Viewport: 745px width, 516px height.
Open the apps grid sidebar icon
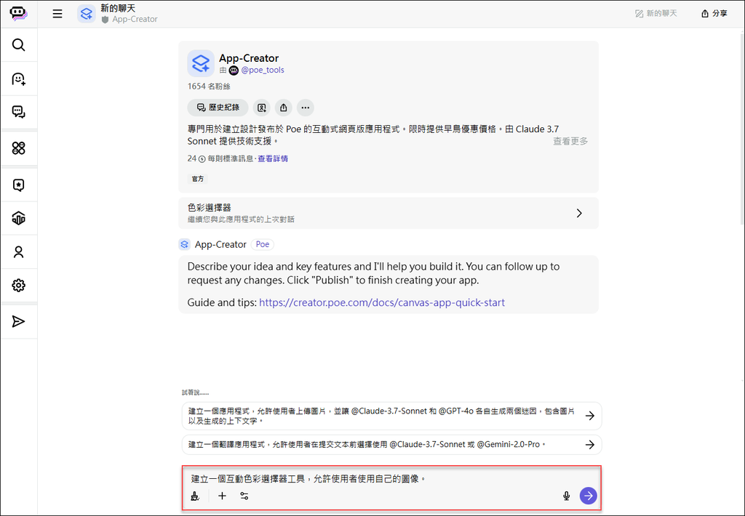pos(18,148)
